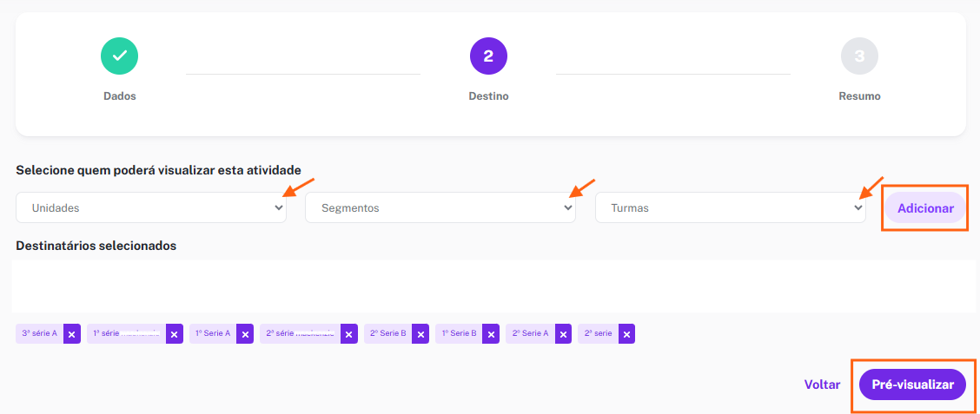Go back with the Voltar link
Image resolution: width=980 pixels, height=414 pixels.
point(823,384)
